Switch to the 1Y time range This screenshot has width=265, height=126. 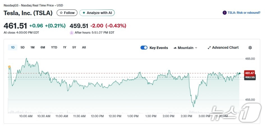point(65,47)
